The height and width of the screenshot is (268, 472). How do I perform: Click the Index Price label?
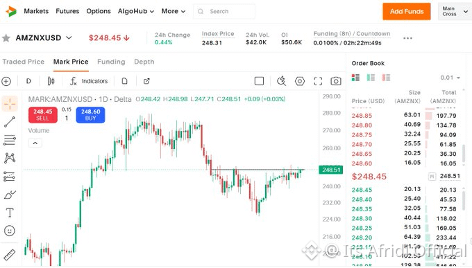(218, 34)
